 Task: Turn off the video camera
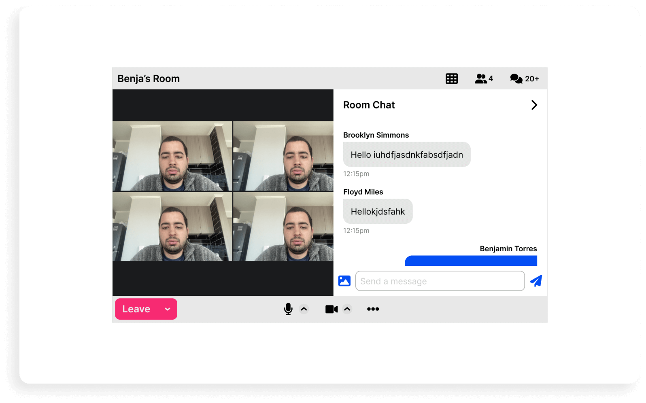[x=331, y=309]
